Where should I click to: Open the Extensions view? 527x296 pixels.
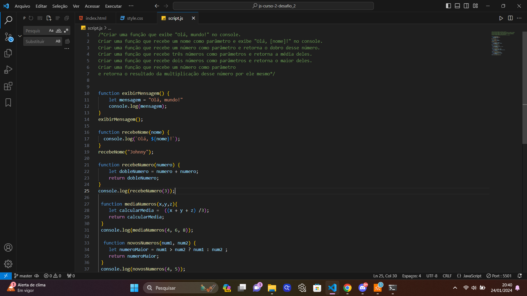tap(8, 86)
